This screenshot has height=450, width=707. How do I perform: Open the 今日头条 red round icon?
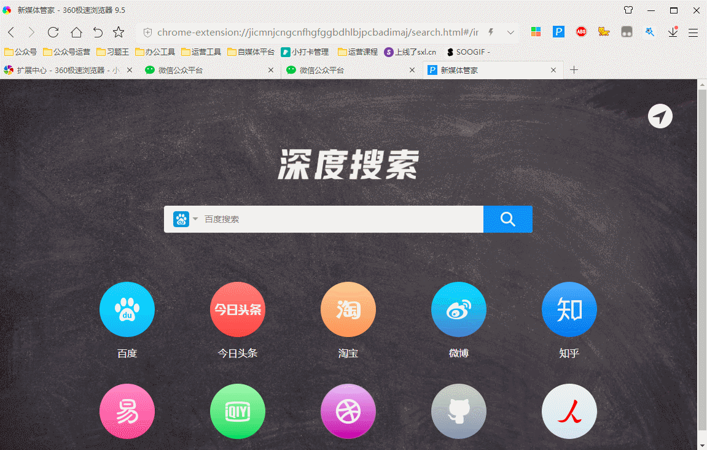click(x=238, y=309)
